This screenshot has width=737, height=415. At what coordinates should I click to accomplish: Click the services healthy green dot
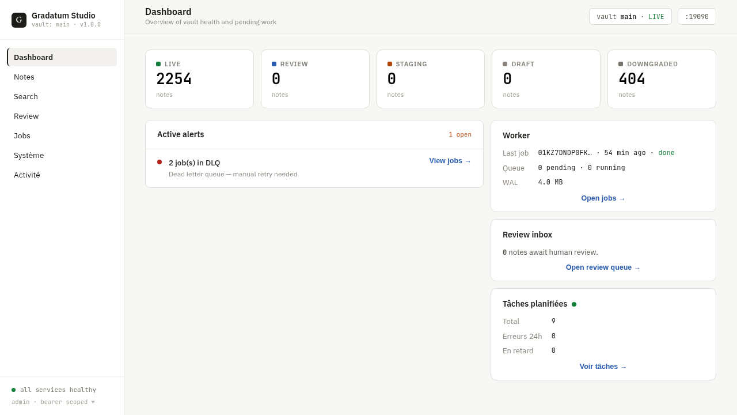tap(13, 390)
